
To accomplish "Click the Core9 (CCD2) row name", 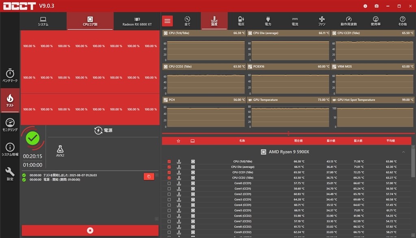I will click(x=243, y=232).
